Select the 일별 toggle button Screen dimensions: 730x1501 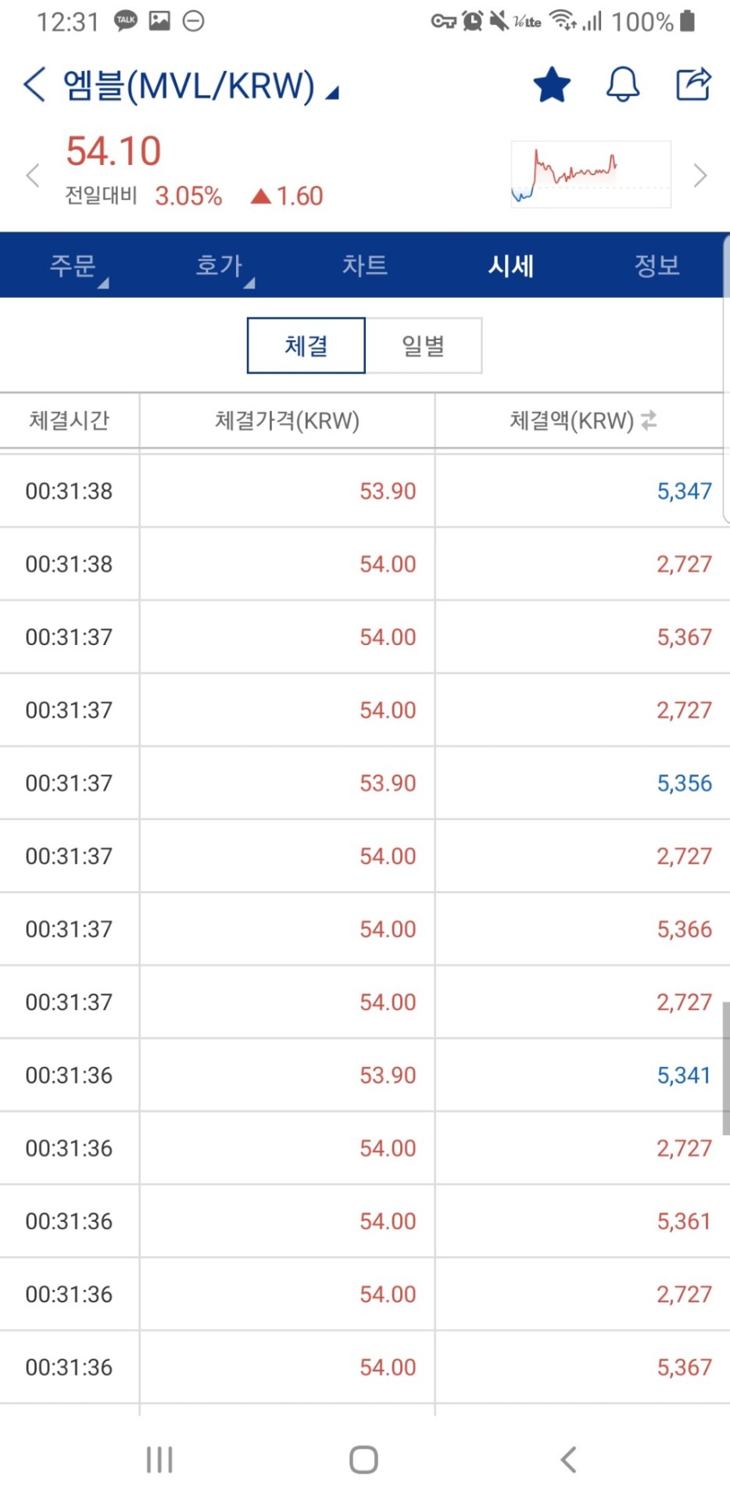[424, 345]
